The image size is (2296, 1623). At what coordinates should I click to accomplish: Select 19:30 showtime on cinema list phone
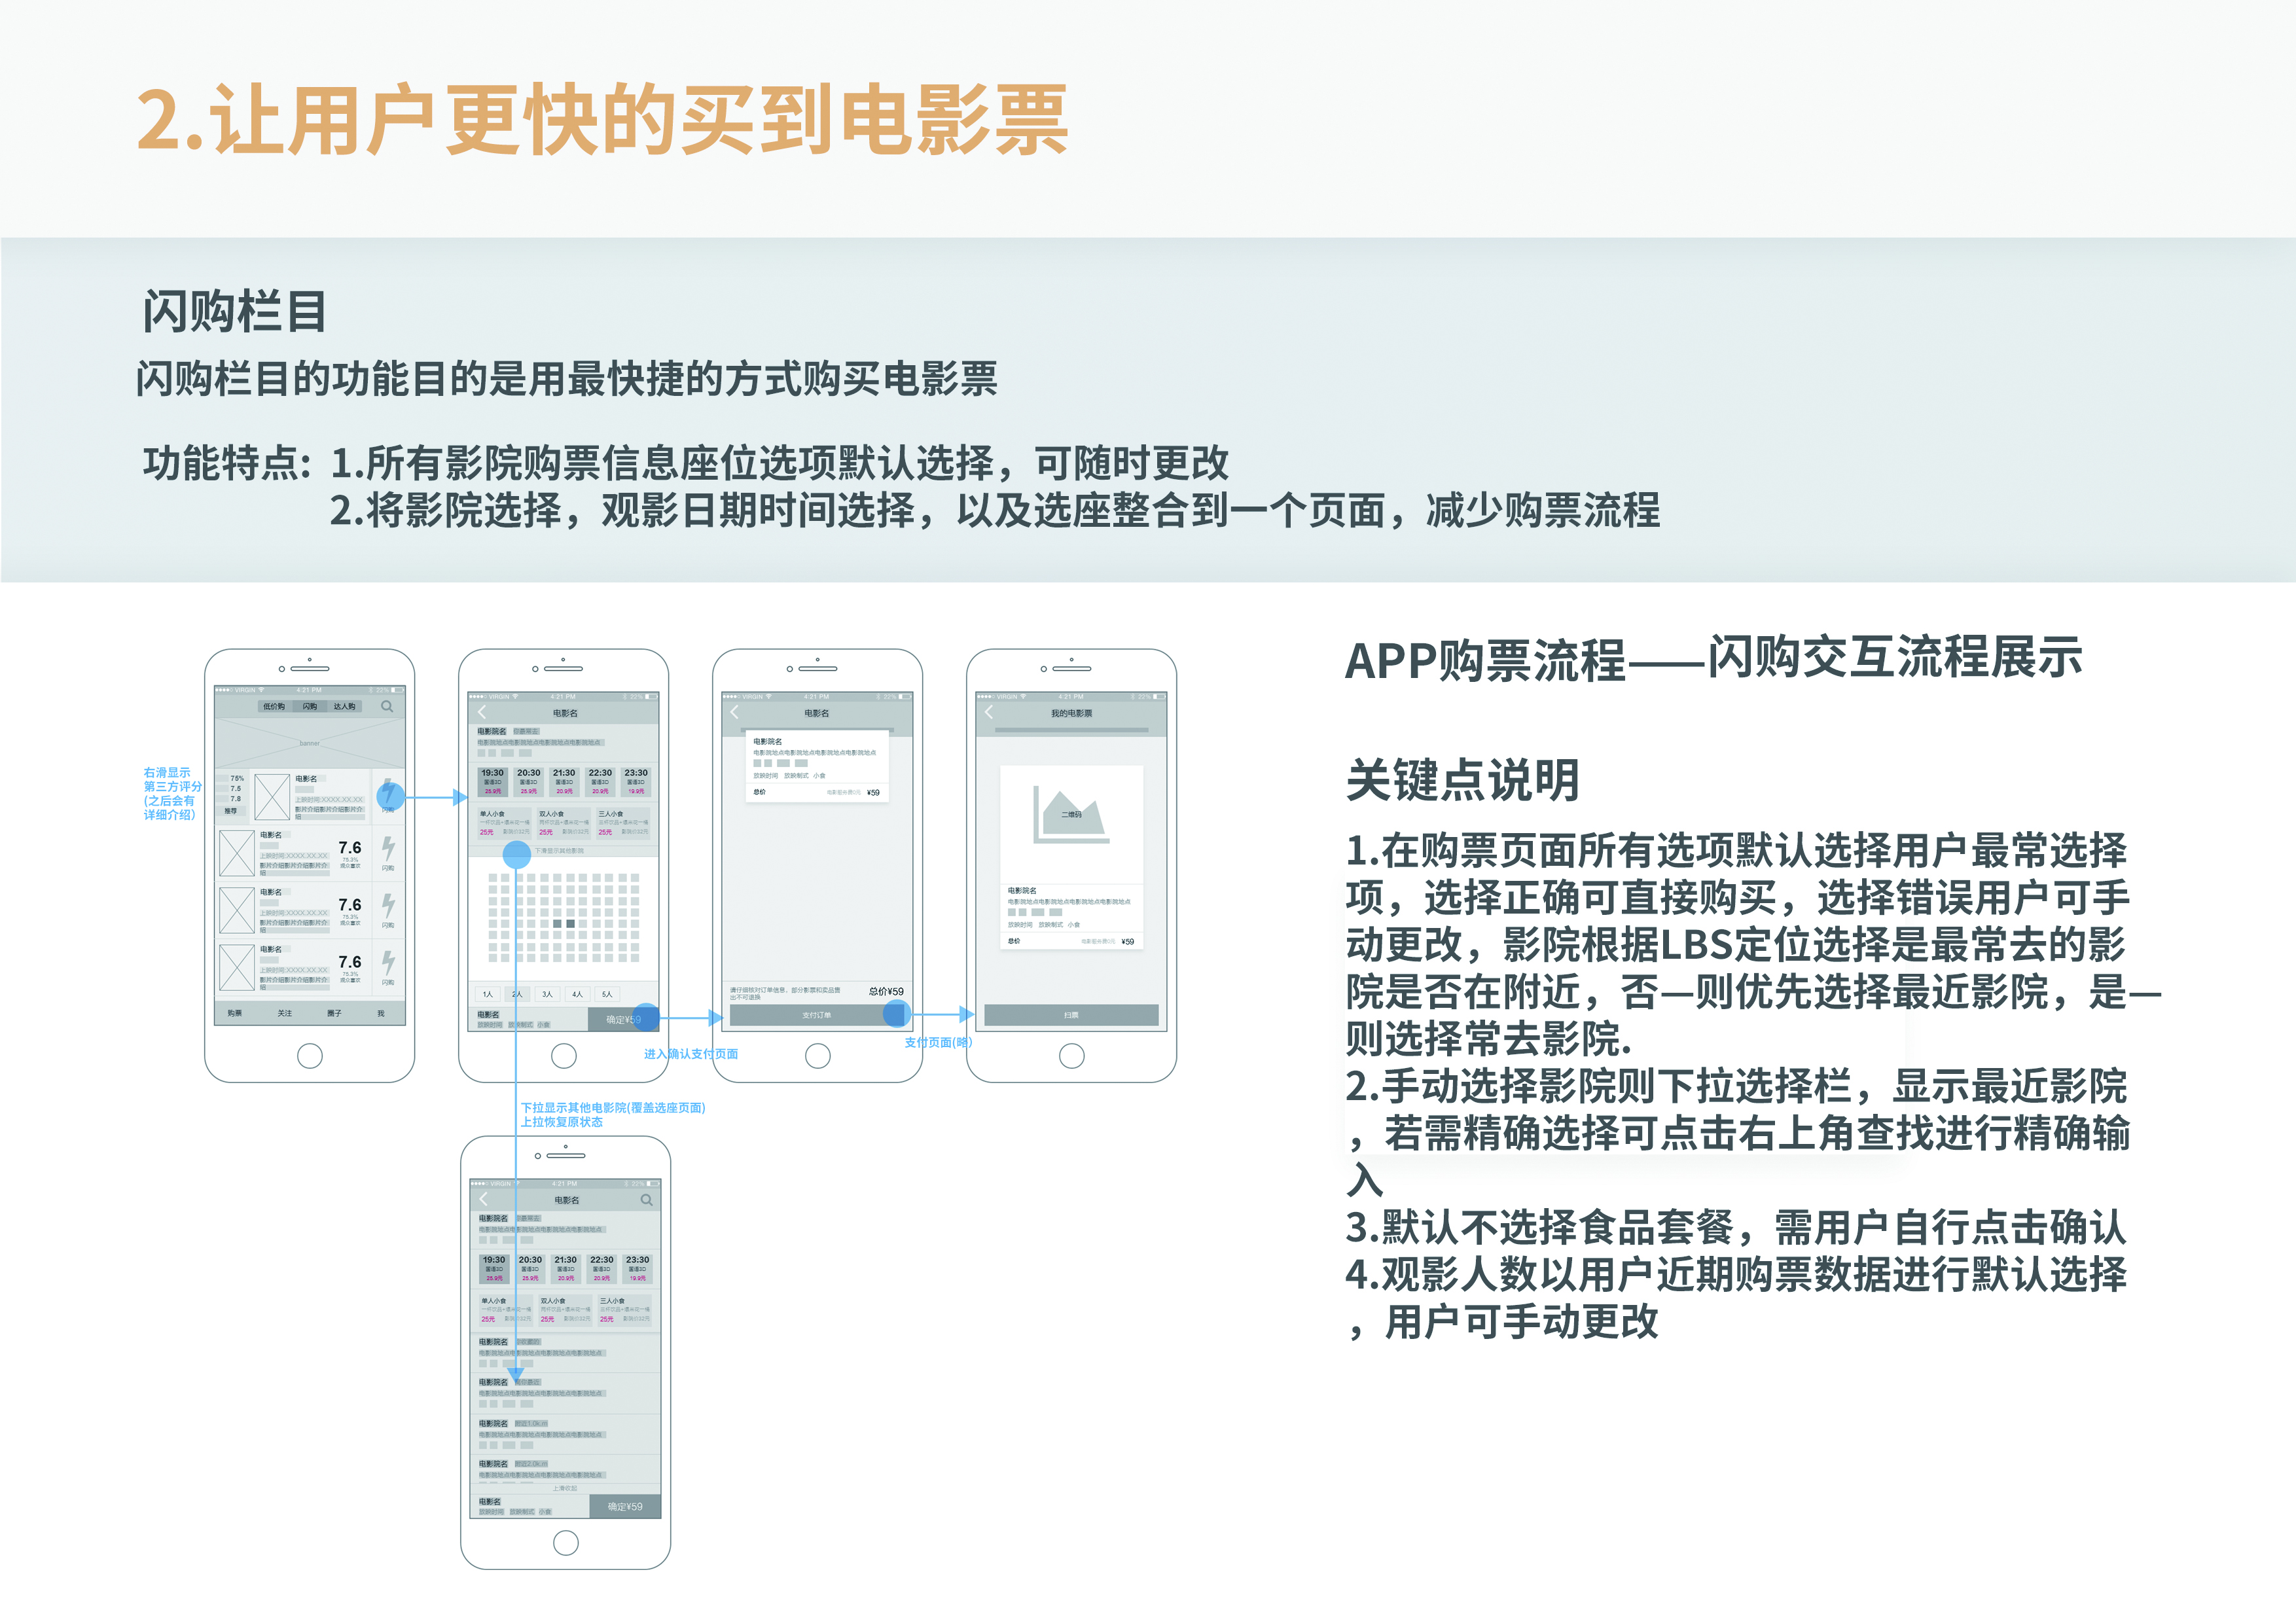(495, 1269)
